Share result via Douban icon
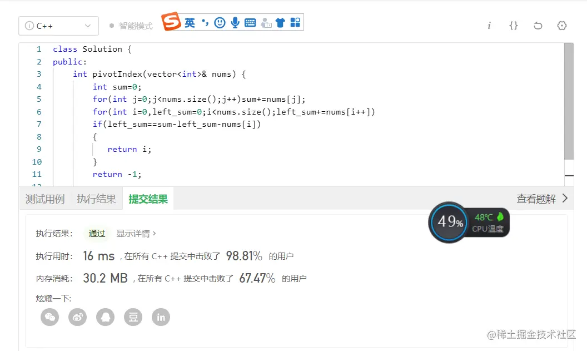587x351 pixels. point(133,317)
